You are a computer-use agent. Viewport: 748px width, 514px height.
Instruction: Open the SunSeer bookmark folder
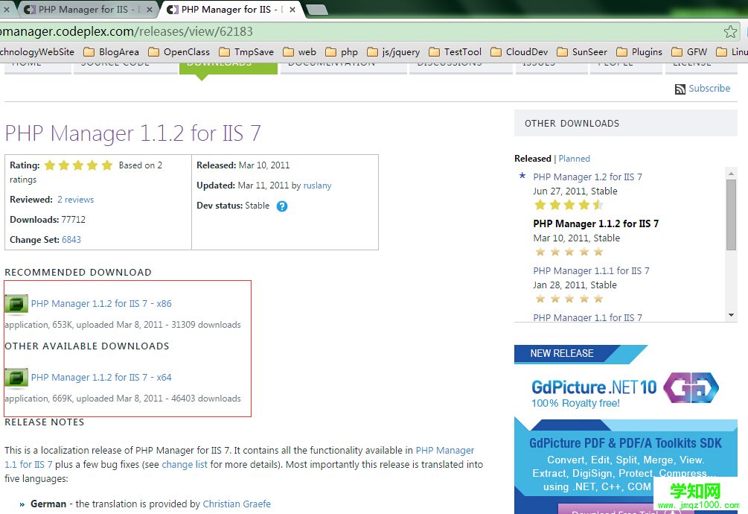click(x=582, y=52)
